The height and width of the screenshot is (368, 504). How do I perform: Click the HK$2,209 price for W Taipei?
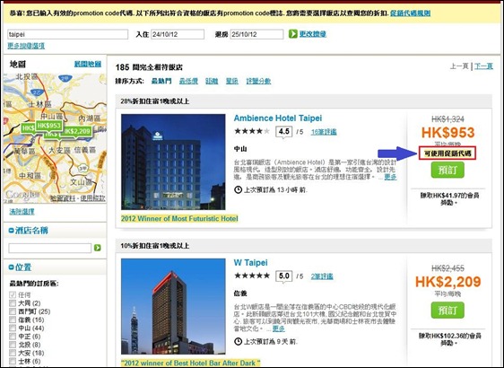(448, 282)
